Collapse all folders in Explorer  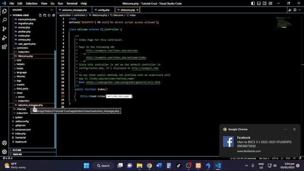pyautogui.click(x=54, y=15)
